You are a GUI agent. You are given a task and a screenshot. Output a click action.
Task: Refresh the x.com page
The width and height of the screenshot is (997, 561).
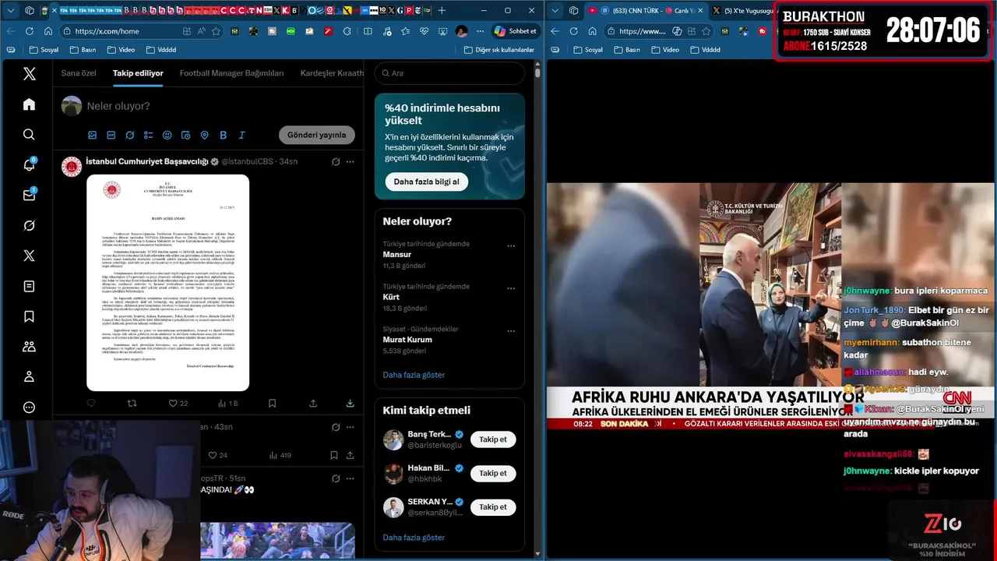click(29, 31)
